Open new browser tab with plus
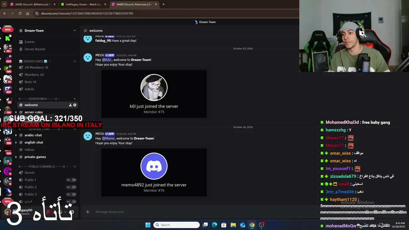 click(x=164, y=4)
